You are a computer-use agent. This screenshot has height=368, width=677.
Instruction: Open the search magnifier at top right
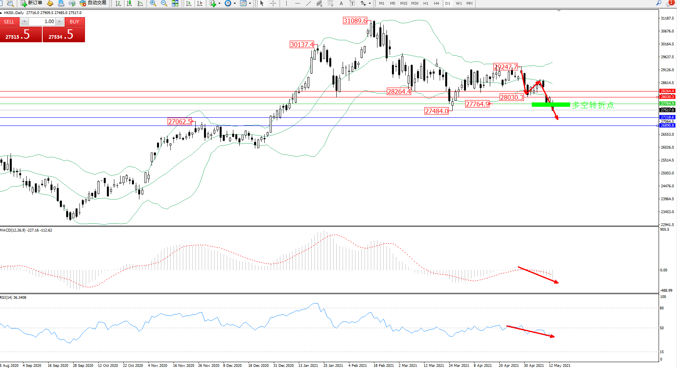[659, 3]
